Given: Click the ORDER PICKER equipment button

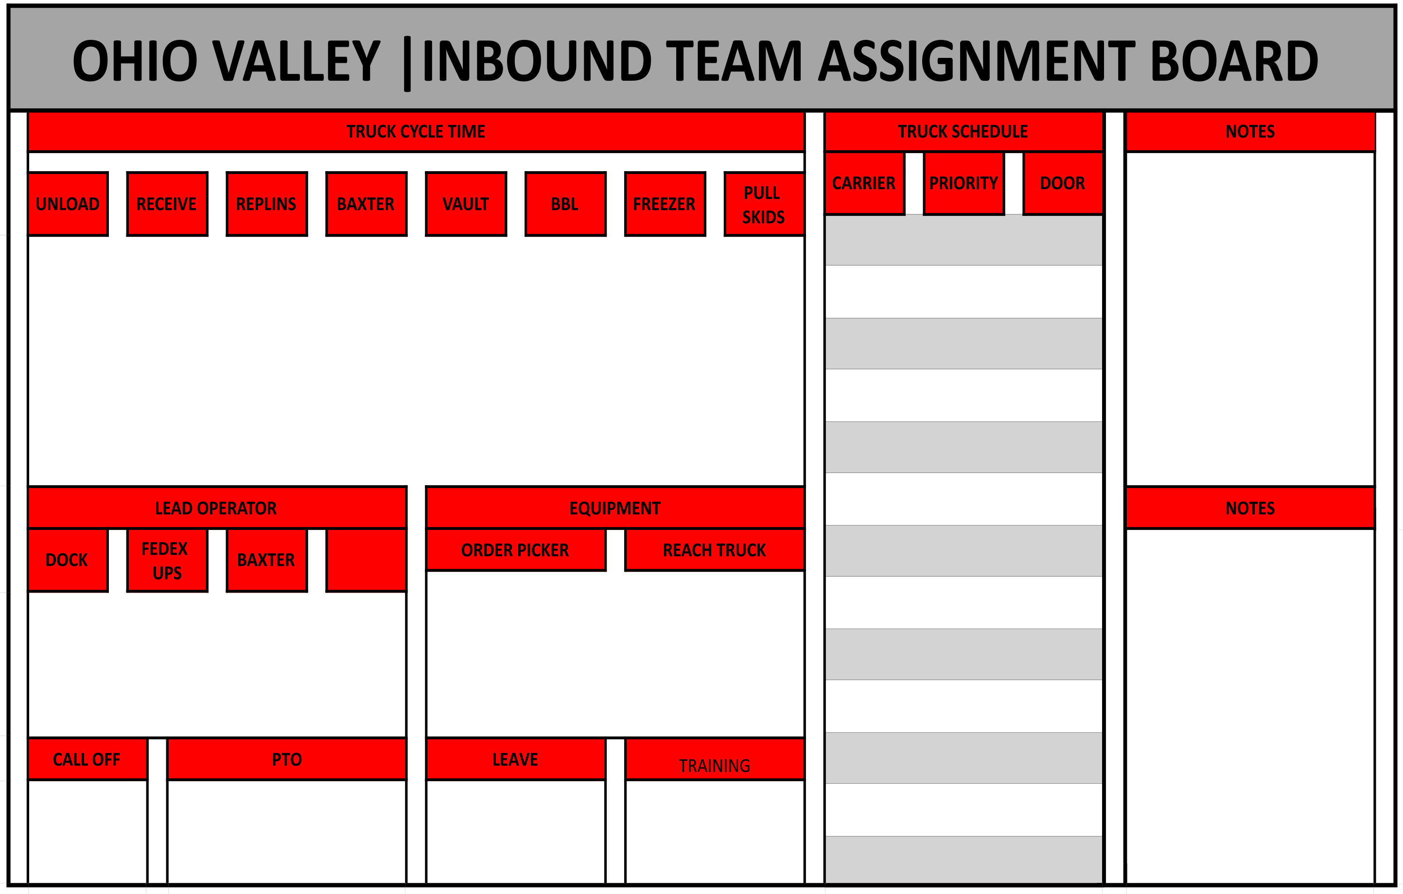Looking at the screenshot, I should 515,549.
